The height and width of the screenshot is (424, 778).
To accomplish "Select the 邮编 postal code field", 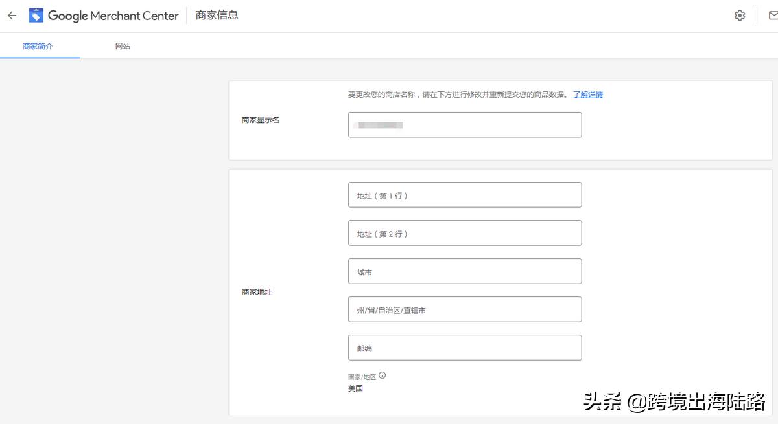I will pyautogui.click(x=465, y=348).
